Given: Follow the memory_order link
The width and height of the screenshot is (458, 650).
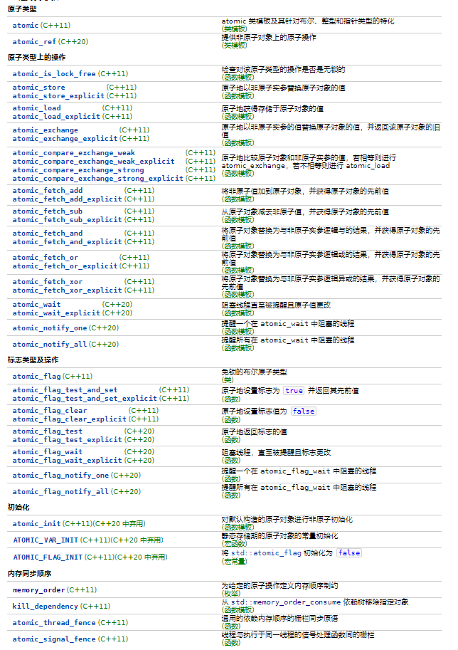Looking at the screenshot, I should pyautogui.click(x=39, y=590).
